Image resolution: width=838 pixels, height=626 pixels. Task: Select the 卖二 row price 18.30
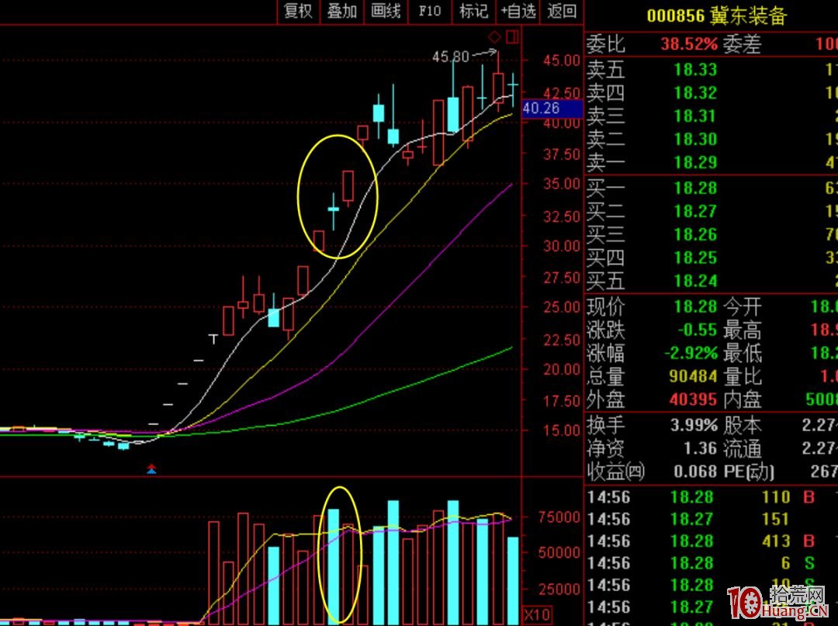694,140
